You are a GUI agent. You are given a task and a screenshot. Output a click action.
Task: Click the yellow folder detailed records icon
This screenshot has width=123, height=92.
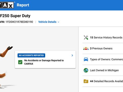click(x=86, y=81)
